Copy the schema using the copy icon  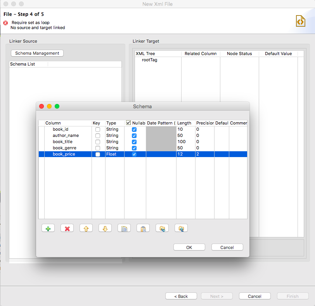click(124, 228)
